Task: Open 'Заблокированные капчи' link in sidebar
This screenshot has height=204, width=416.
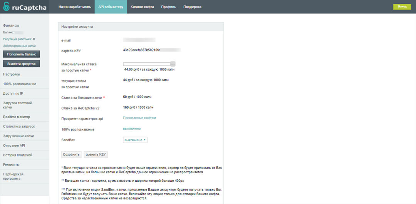Action: pyautogui.click(x=19, y=46)
